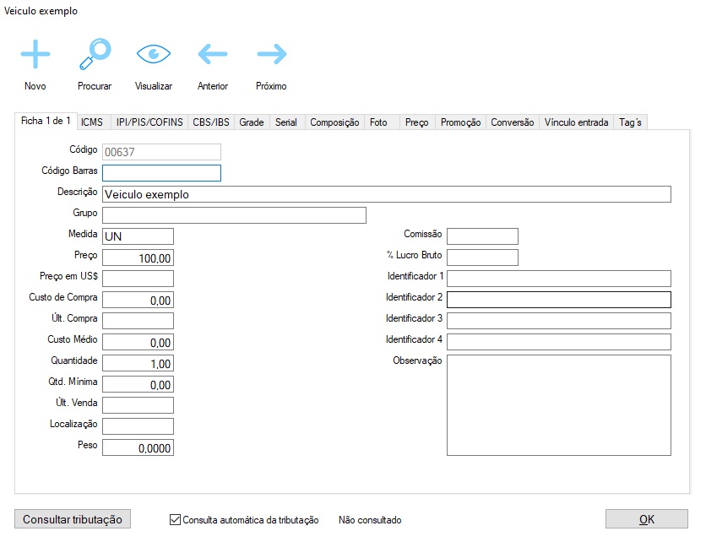Focus the Grupo field
The width and height of the screenshot is (706, 542).
[234, 215]
